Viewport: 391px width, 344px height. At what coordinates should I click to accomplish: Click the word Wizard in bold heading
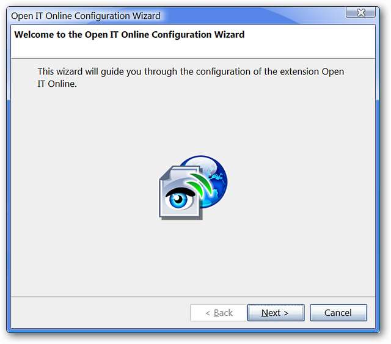click(230, 35)
